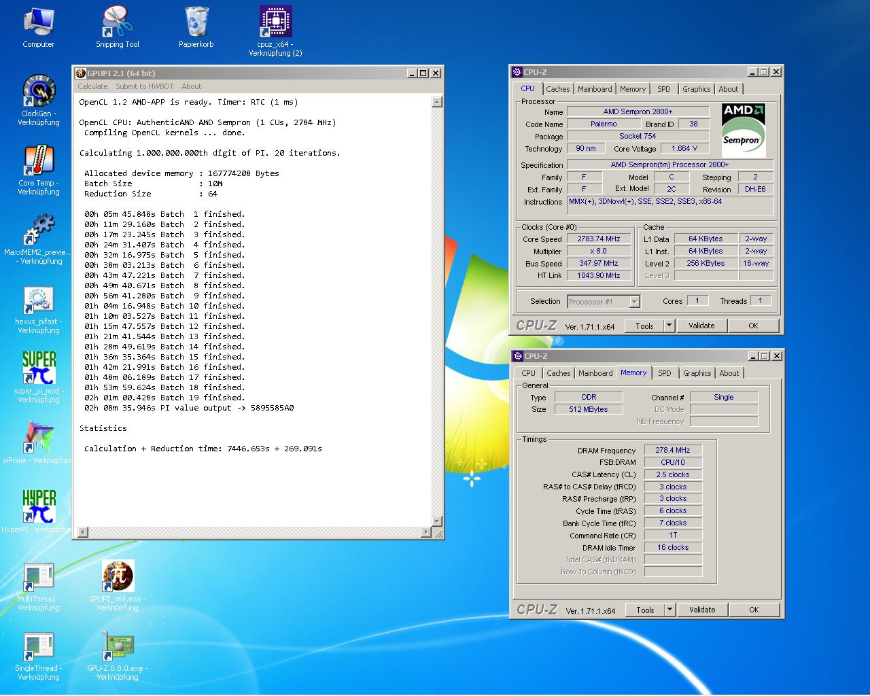Screen dimensions: 870x696
Task: Select the super_pi_mod shortcut icon
Action: (x=39, y=378)
